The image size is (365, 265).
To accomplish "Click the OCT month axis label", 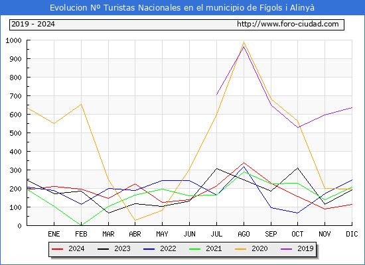I will [x=297, y=234].
